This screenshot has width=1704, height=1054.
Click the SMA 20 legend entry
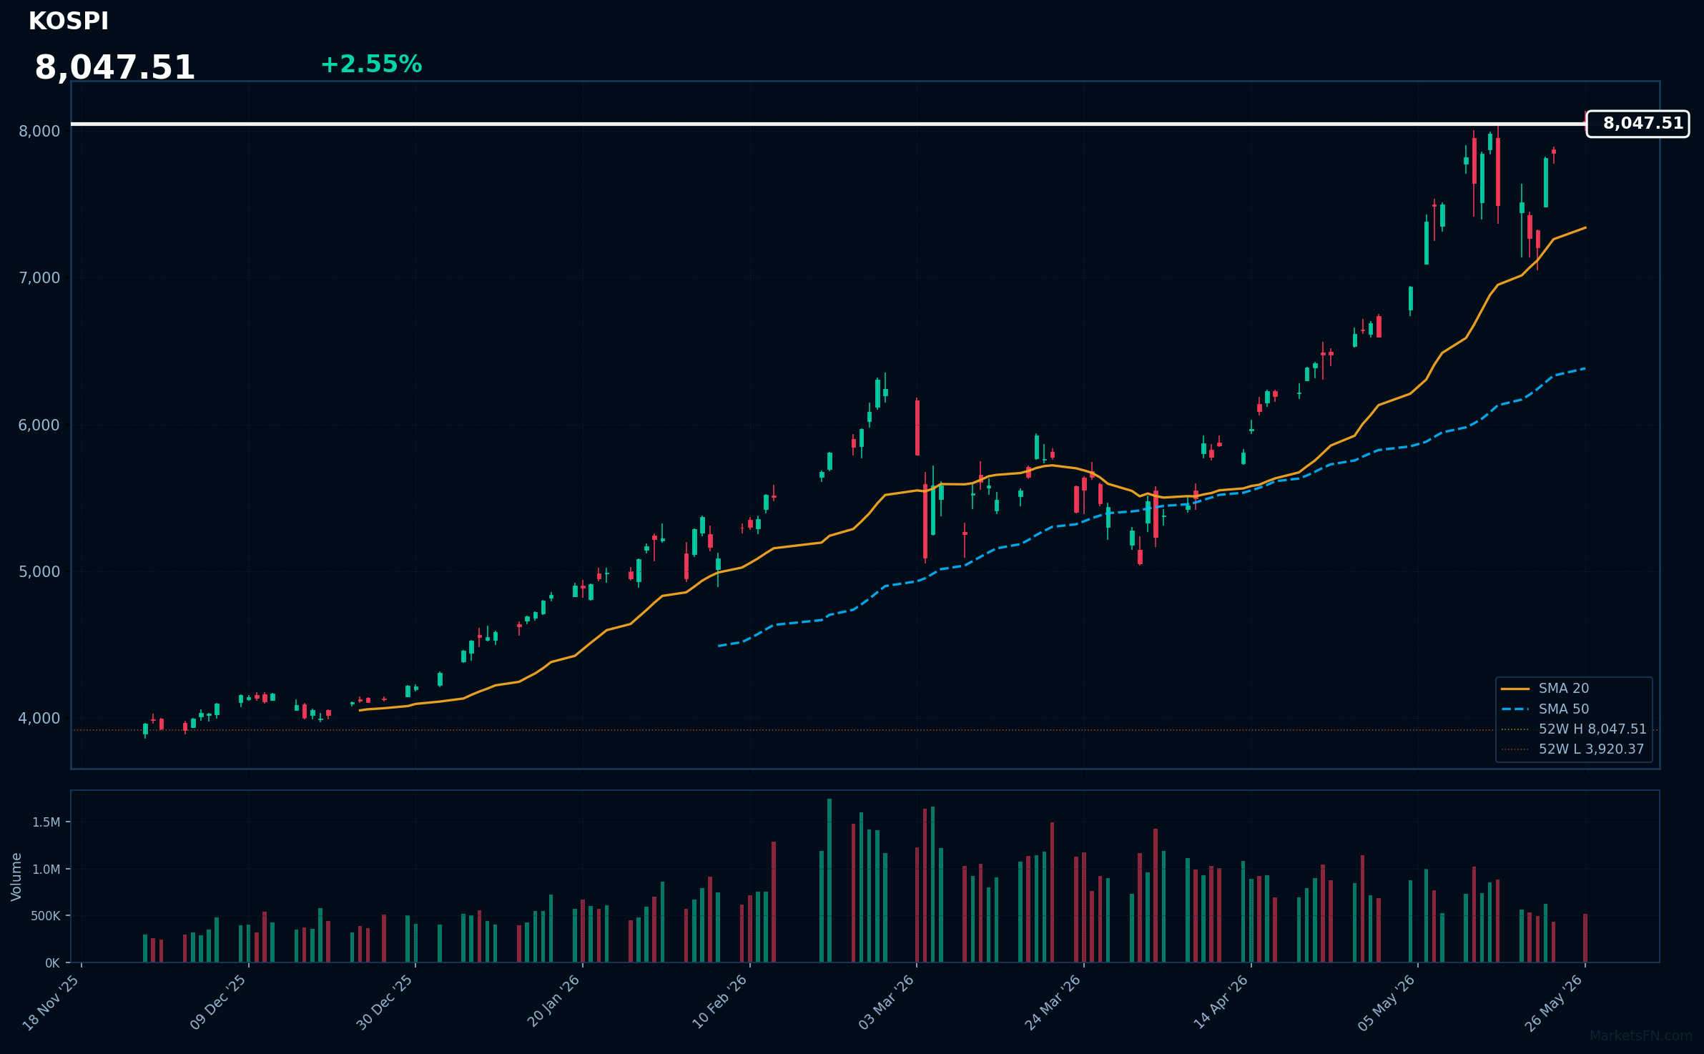point(1564,689)
